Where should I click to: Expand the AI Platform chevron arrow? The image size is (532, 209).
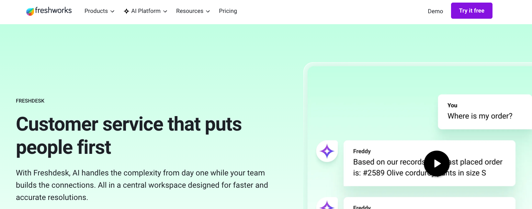coord(165,11)
